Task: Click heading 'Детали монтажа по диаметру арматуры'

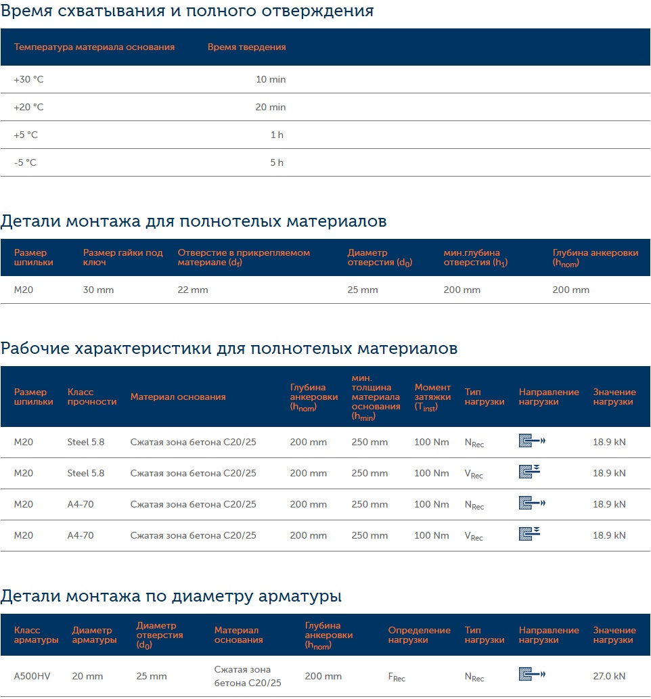Action: [171, 596]
